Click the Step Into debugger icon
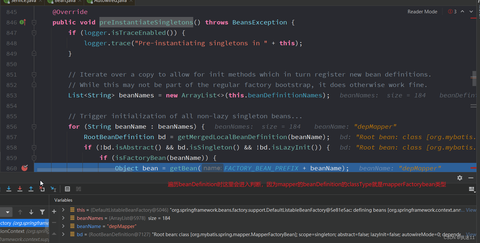Image resolution: width=480 pixels, height=243 pixels. pyautogui.click(x=9, y=189)
